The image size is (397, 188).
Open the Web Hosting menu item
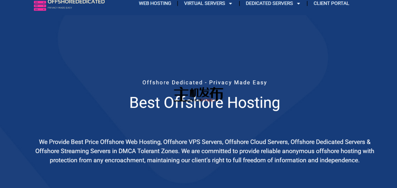coord(155,3)
